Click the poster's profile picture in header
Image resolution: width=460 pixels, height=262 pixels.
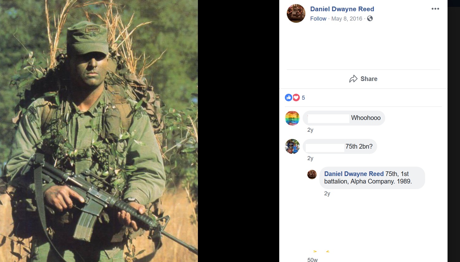tap(296, 13)
